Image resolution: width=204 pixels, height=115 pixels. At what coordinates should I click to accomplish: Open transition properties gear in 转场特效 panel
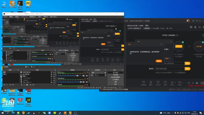(x=105, y=73)
